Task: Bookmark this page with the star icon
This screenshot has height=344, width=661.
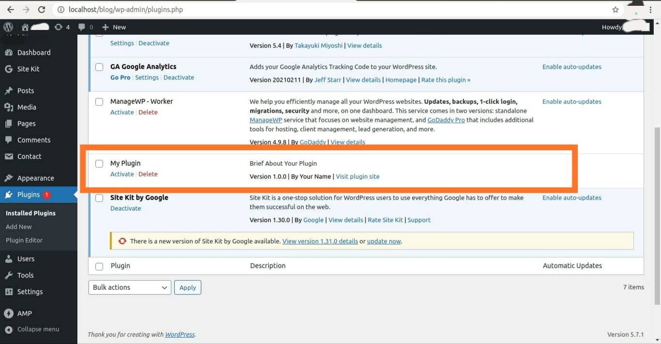Action: click(616, 10)
